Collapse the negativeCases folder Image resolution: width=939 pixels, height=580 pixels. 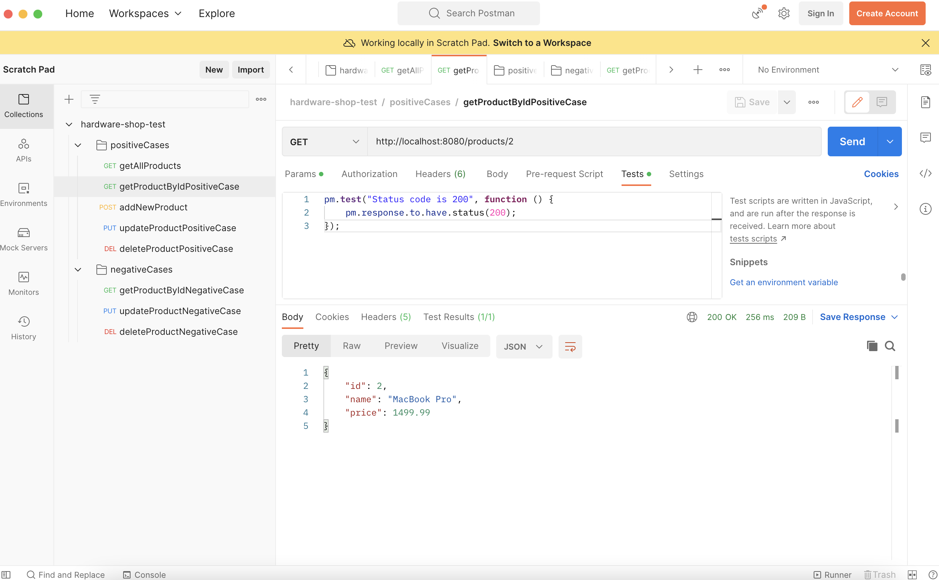[x=78, y=269]
